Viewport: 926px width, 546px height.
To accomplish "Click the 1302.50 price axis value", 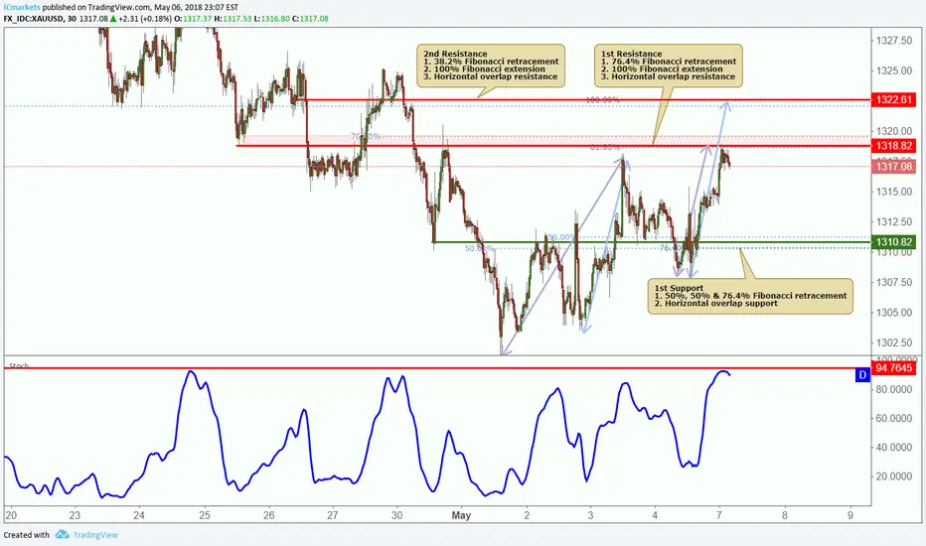I will pos(894,342).
